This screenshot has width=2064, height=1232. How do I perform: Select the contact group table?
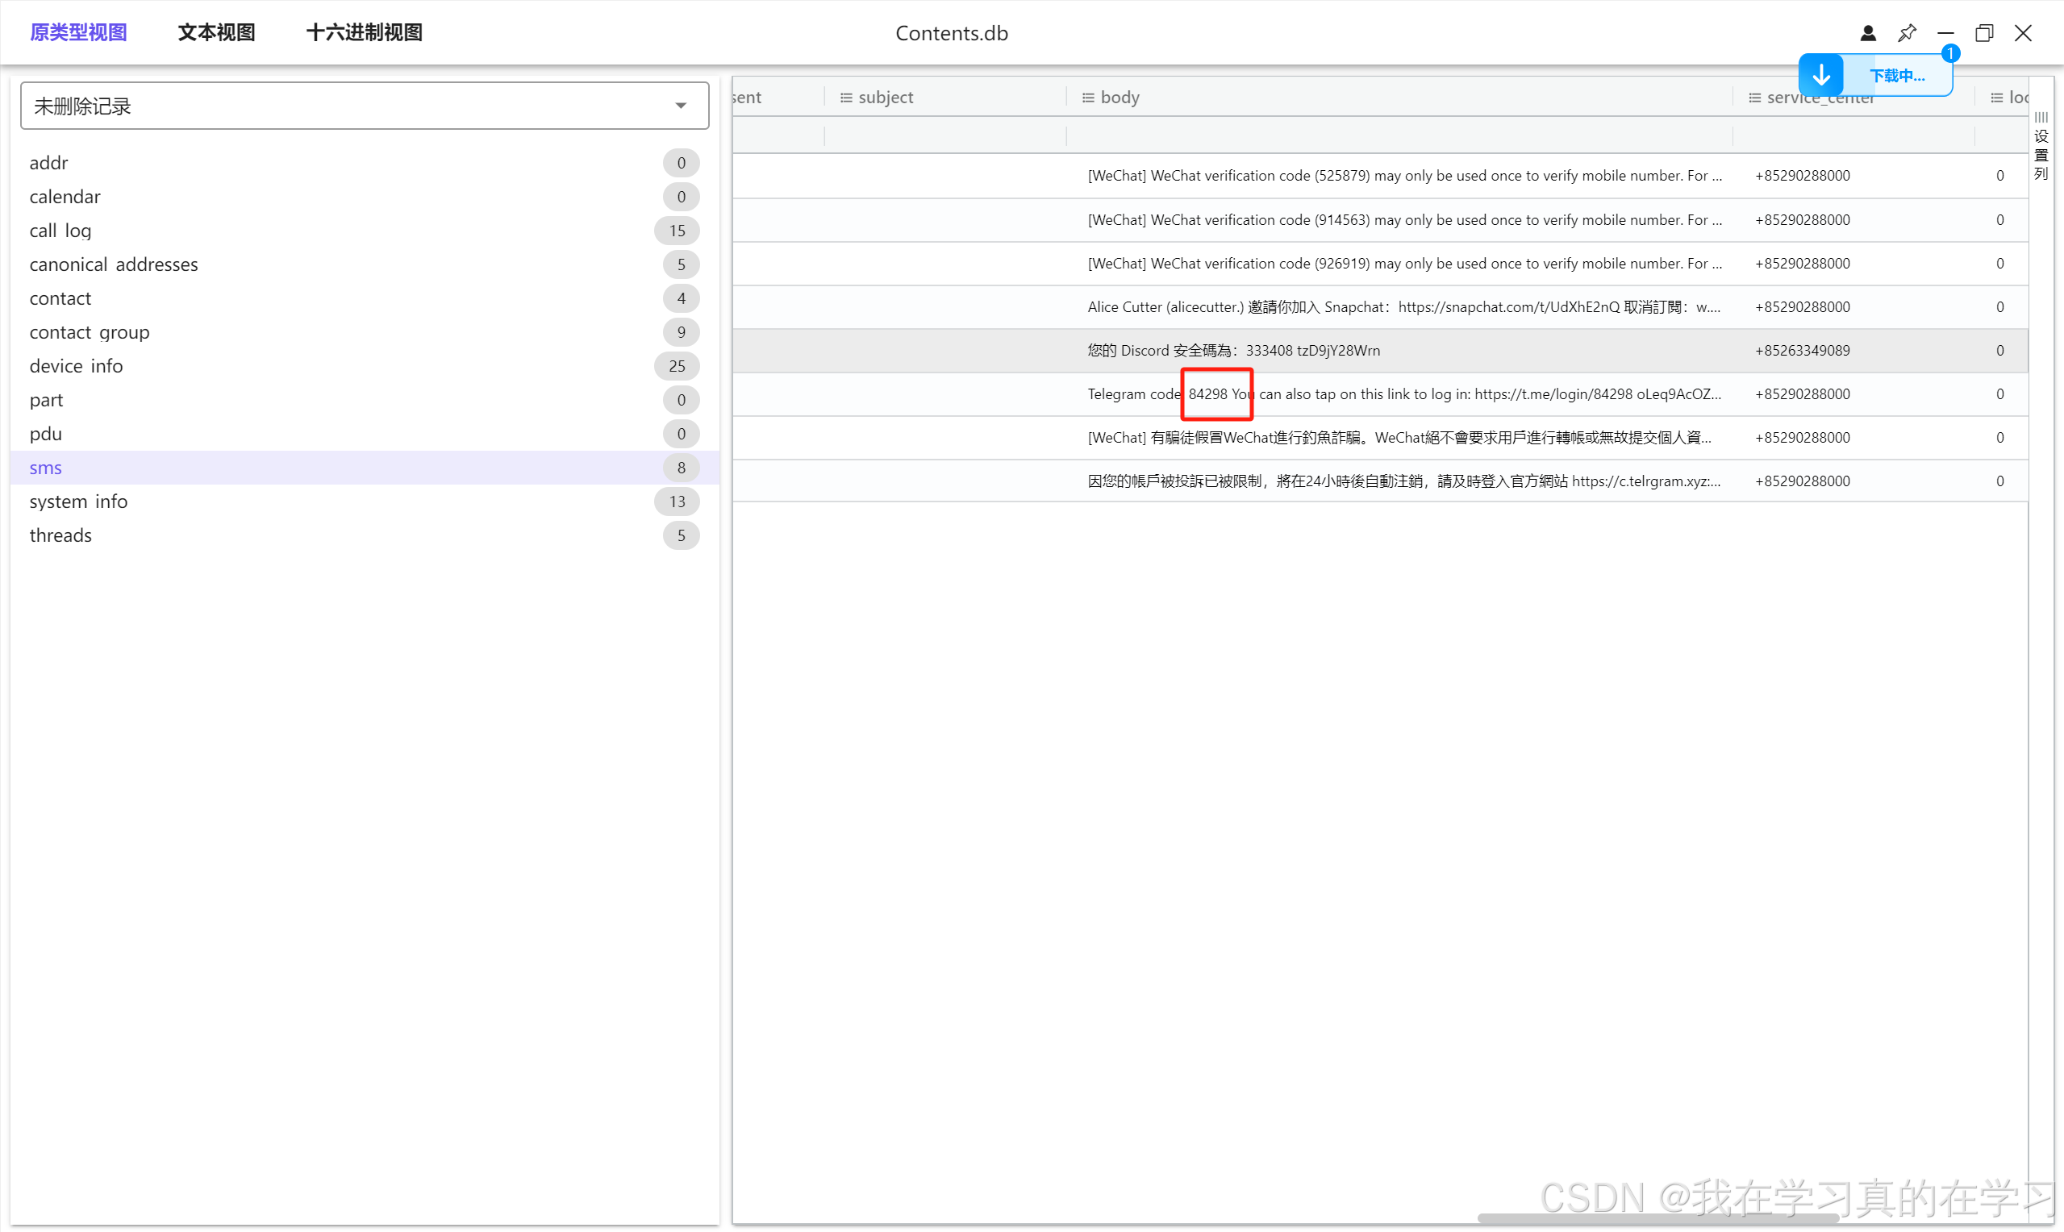point(89,332)
